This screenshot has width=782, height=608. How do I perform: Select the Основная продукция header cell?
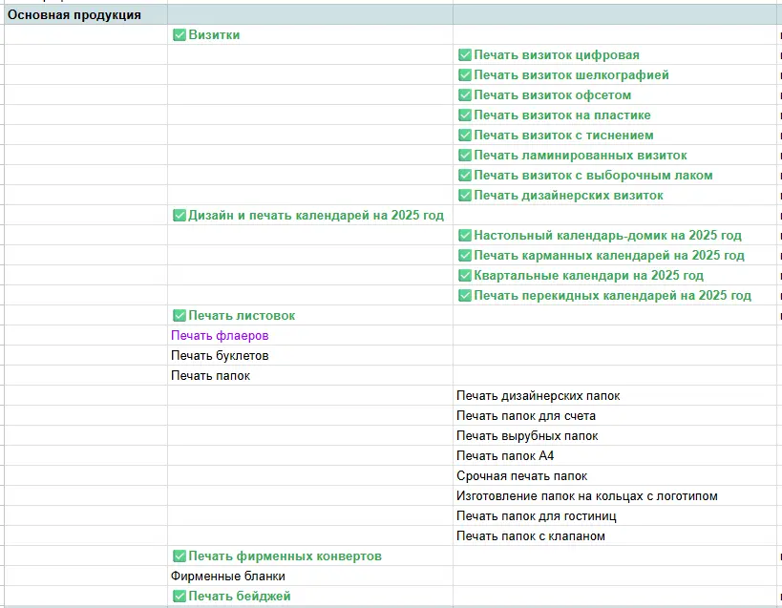click(x=75, y=15)
